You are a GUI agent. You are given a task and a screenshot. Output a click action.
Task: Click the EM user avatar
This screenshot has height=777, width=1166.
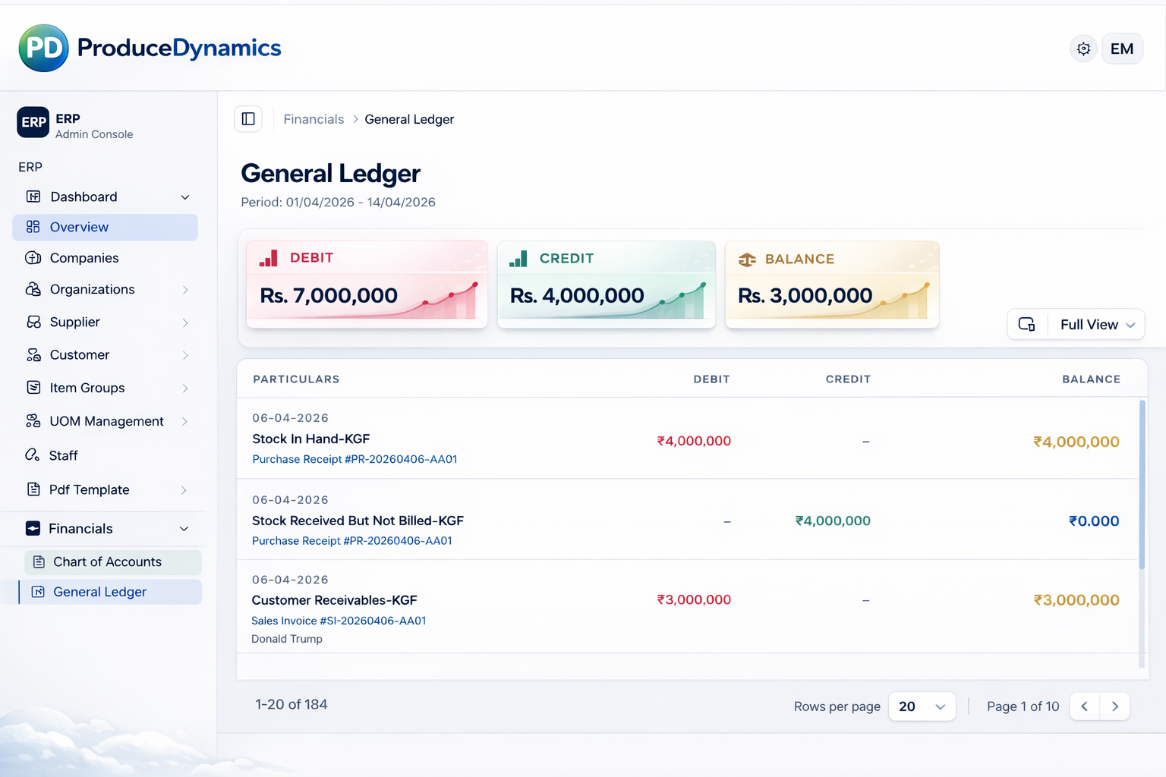[1122, 48]
